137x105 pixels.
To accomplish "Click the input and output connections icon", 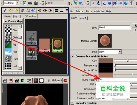I will 45,10.
